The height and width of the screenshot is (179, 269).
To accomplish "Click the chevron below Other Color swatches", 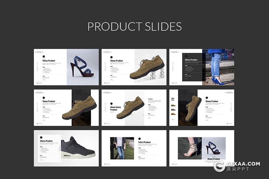I will [x=173, y=119].
